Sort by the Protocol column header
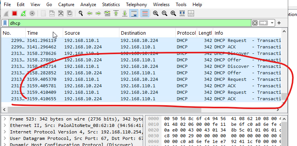The width and height of the screenshot is (297, 146). (186, 33)
